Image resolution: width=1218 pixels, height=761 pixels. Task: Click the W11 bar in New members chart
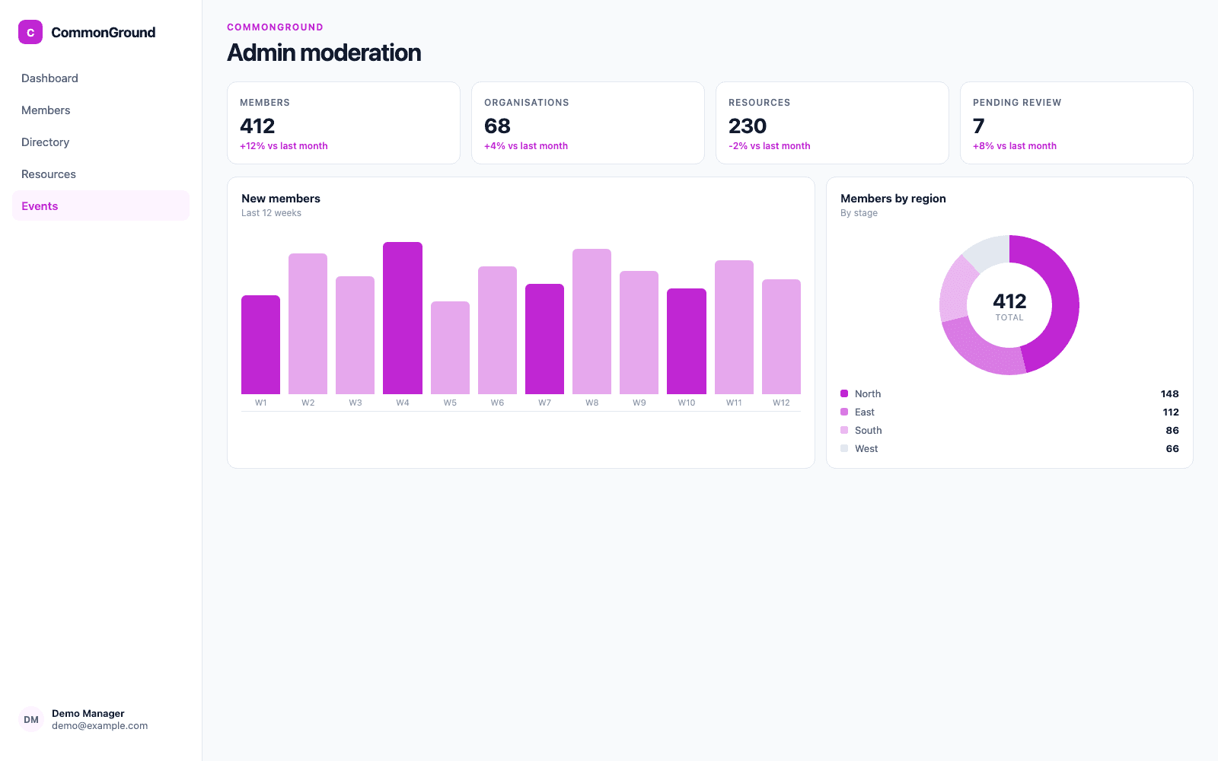point(734,327)
